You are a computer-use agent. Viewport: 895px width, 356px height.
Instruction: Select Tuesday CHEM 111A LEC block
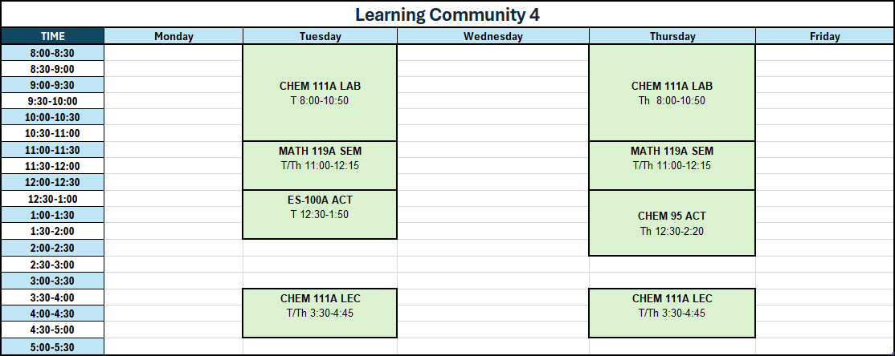pyautogui.click(x=321, y=313)
